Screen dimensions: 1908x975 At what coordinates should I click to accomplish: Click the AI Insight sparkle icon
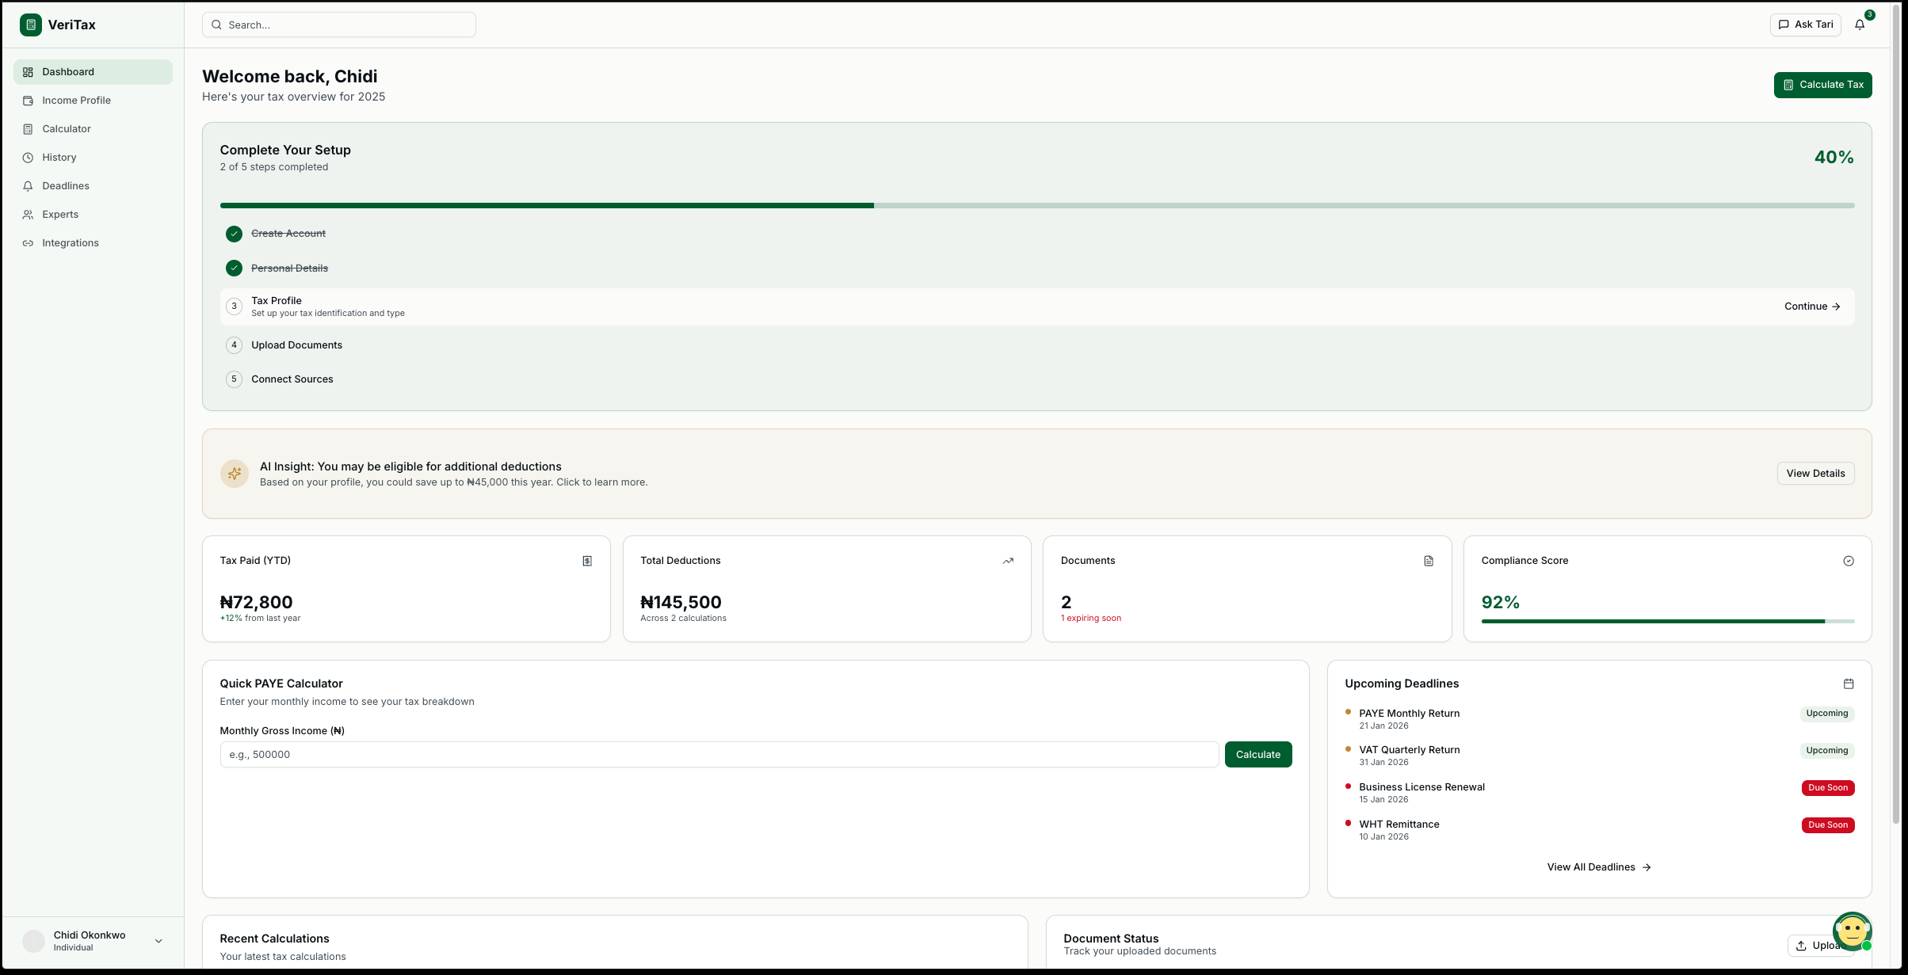(235, 474)
